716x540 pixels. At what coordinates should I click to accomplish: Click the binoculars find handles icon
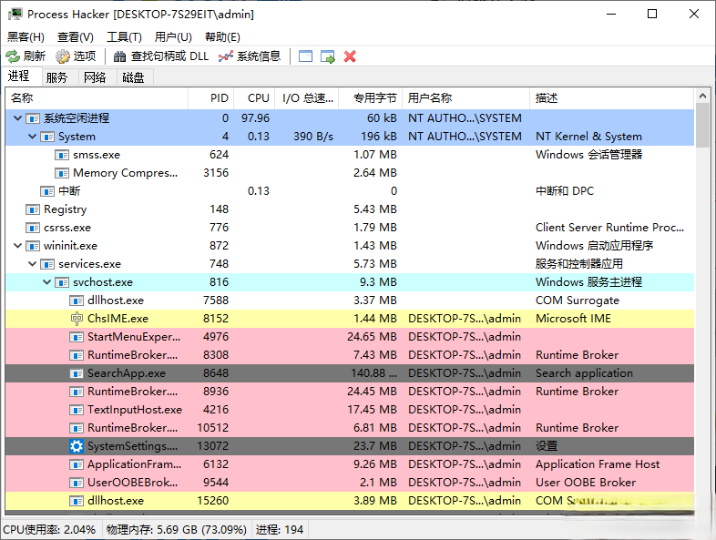[x=119, y=56]
